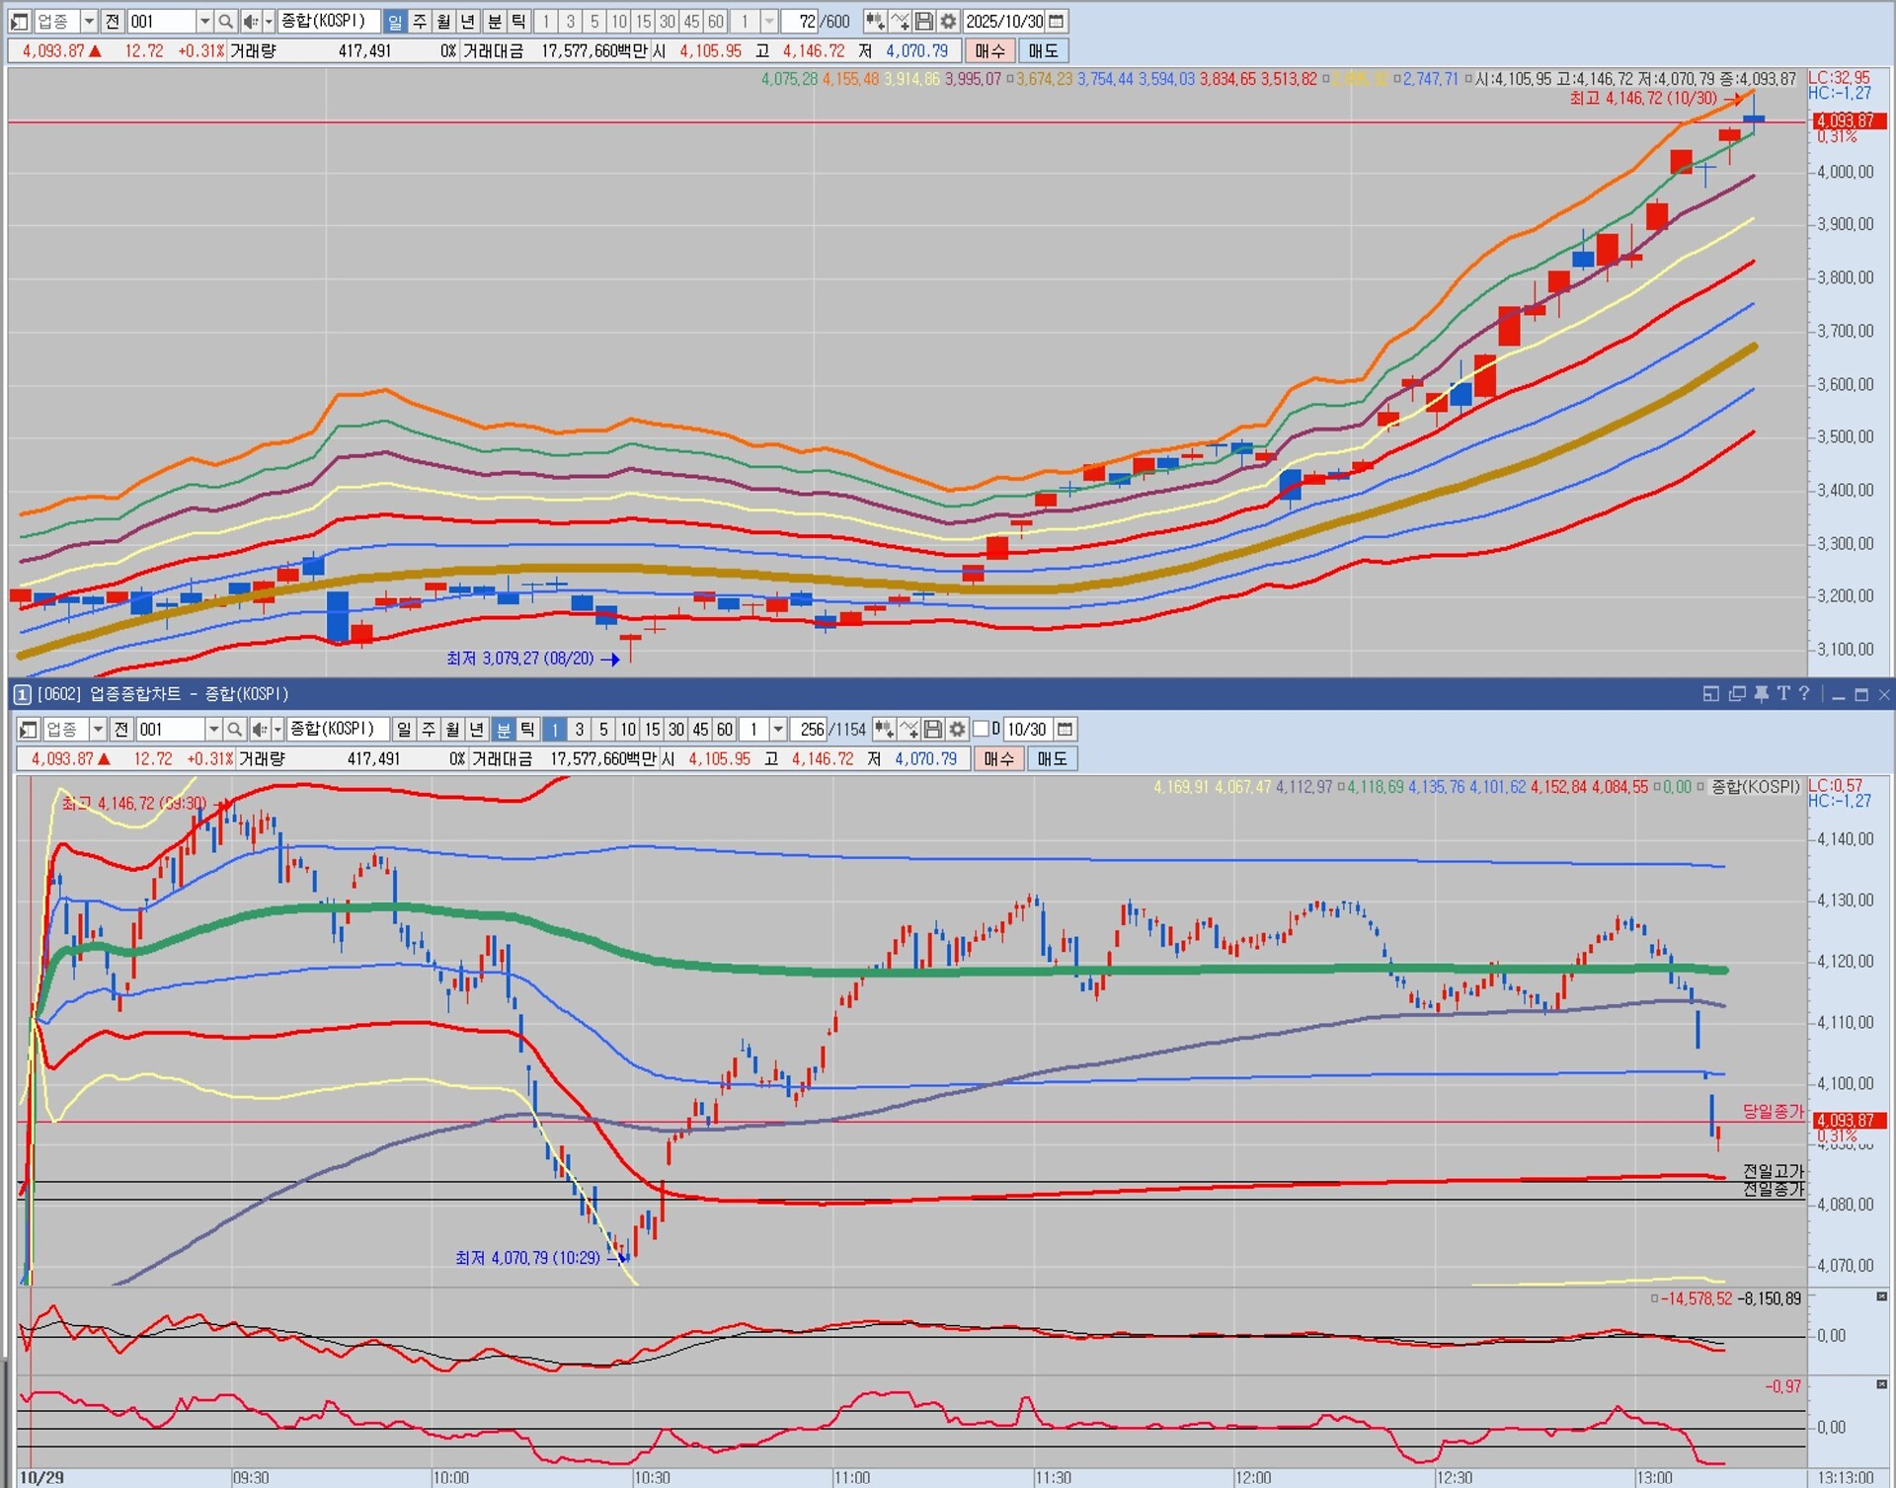
Task: Click the 256 candle count field
Action: pyautogui.click(x=811, y=729)
